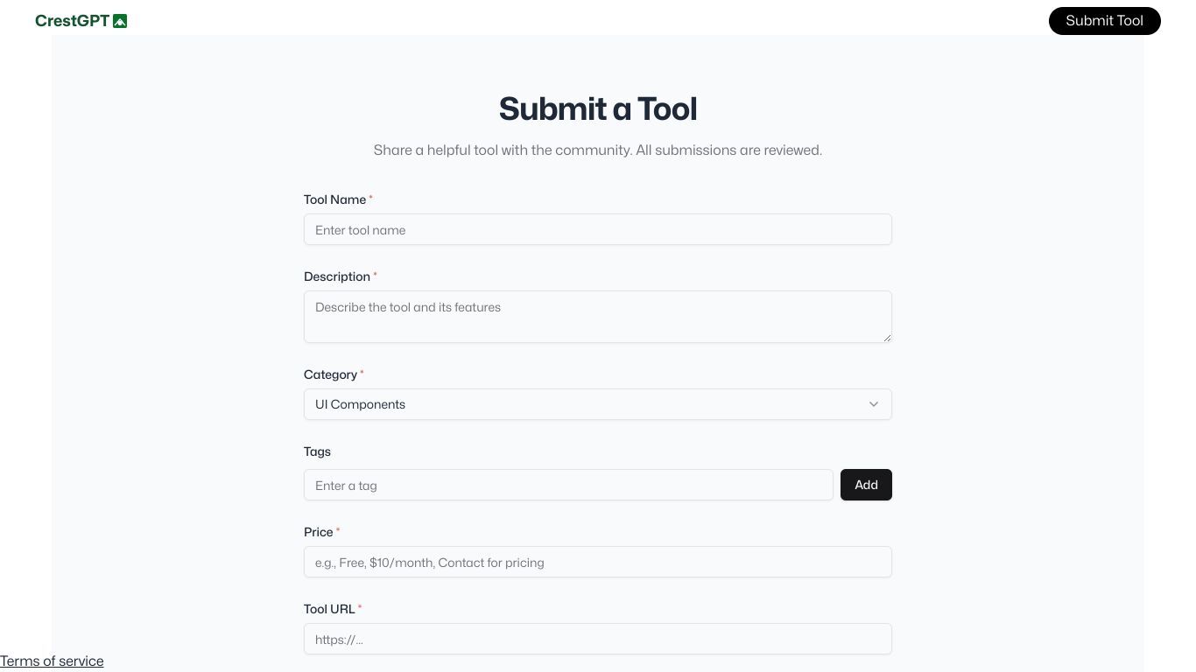Click the Submit a Tool heading

coord(598,109)
